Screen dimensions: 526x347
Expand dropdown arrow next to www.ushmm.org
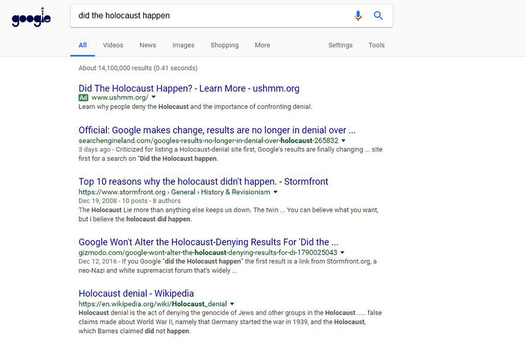pyautogui.click(x=154, y=97)
